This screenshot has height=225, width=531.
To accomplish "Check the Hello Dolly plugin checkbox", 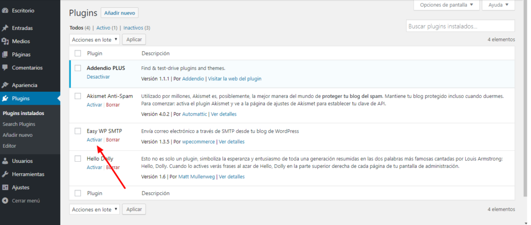I will click(x=78, y=159).
